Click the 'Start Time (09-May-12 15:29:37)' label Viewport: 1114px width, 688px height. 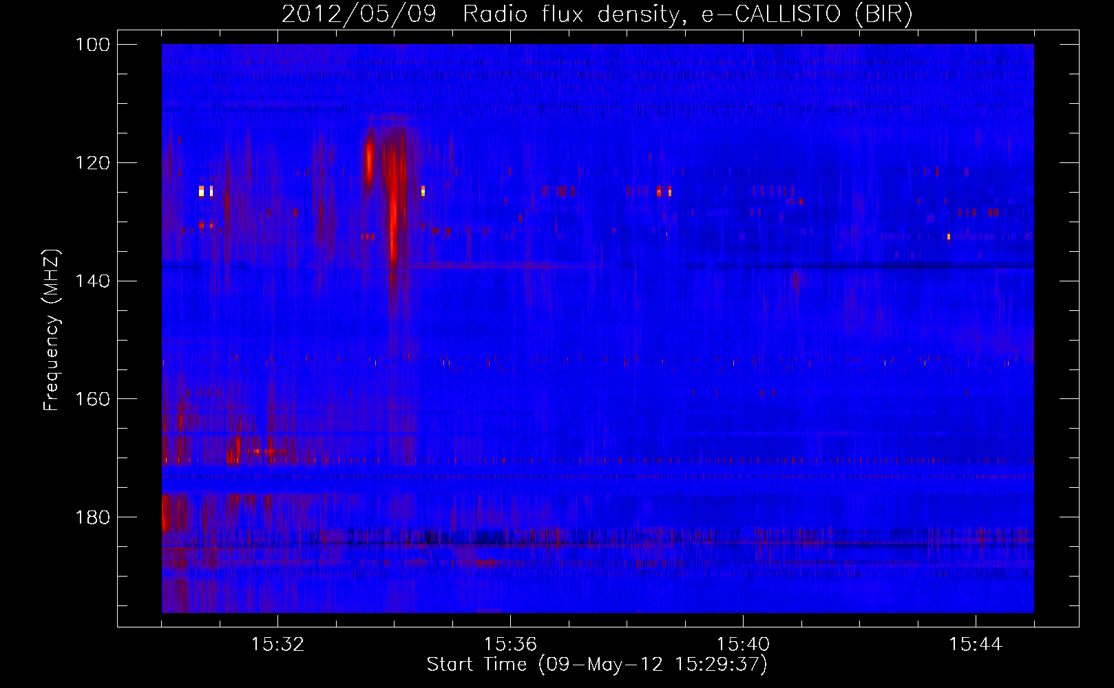tap(597, 665)
